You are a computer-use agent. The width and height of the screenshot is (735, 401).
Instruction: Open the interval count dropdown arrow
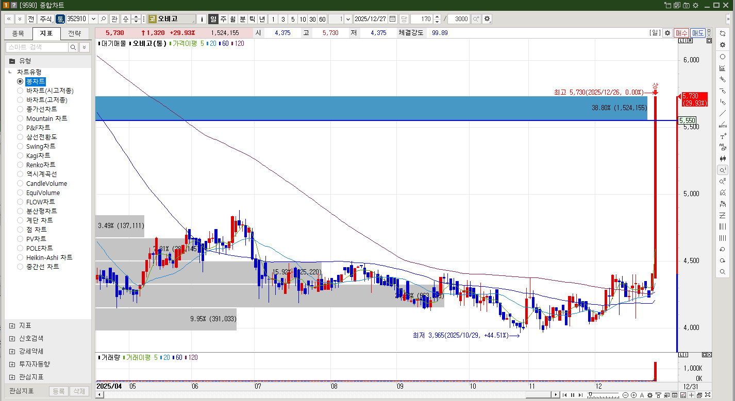[x=348, y=19]
